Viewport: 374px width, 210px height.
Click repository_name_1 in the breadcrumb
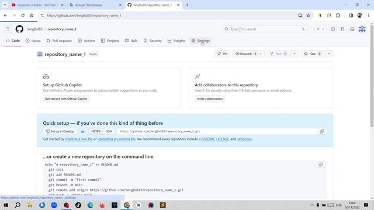pyautogui.click(x=62, y=29)
